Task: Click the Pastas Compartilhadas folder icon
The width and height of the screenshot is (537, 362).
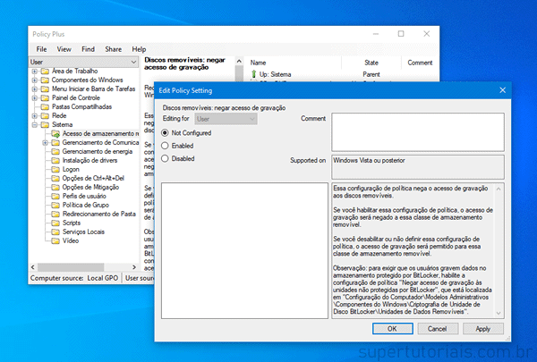Action: [x=45, y=107]
